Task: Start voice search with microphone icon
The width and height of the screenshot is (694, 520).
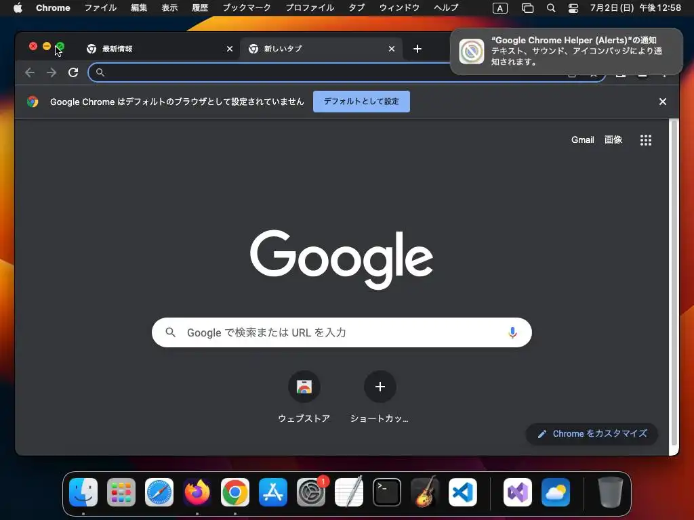Action: point(512,332)
